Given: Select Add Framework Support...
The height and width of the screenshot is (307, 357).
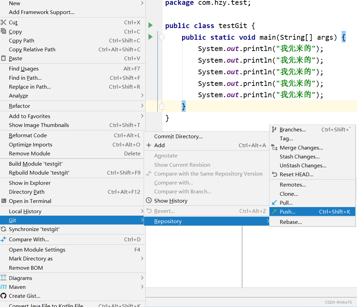Looking at the screenshot, I should (x=72, y=12).
